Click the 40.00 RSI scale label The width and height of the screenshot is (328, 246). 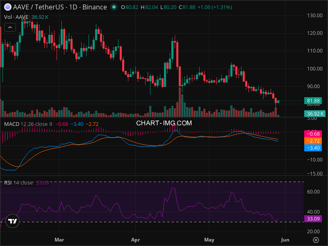(313, 212)
